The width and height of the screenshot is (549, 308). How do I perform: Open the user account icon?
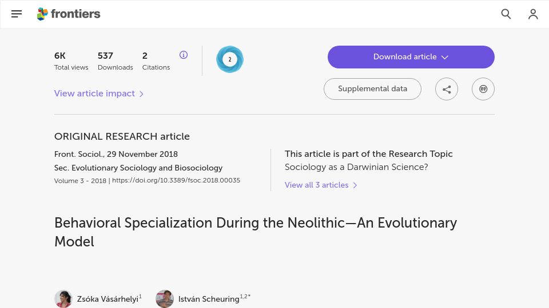tap(533, 14)
